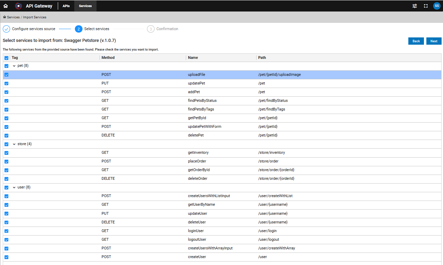Open the APIs tab
This screenshot has height=265, width=443.
tap(66, 6)
